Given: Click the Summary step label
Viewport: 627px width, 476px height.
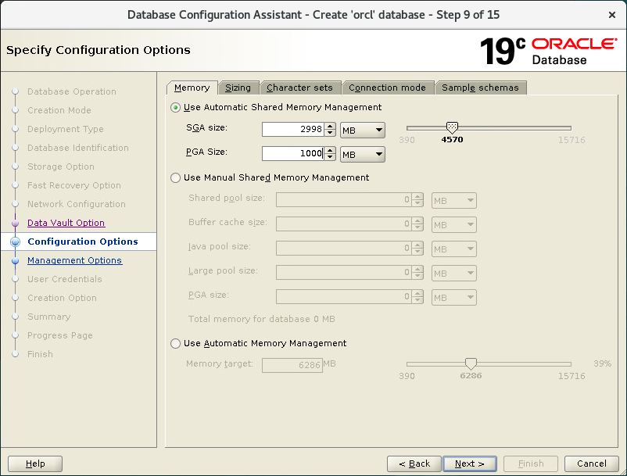Looking at the screenshot, I should 48,317.
